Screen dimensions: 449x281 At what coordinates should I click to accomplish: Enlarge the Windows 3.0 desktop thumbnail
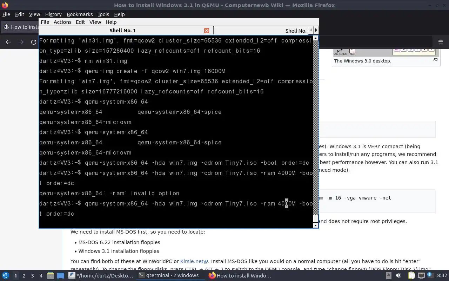click(x=435, y=60)
